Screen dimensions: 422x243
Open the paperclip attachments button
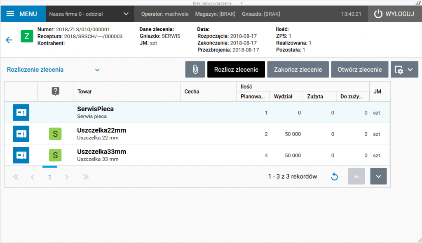pos(195,70)
